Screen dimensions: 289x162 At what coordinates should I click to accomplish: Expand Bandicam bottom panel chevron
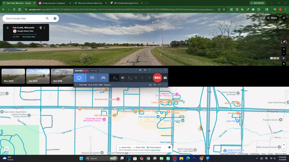165,85
